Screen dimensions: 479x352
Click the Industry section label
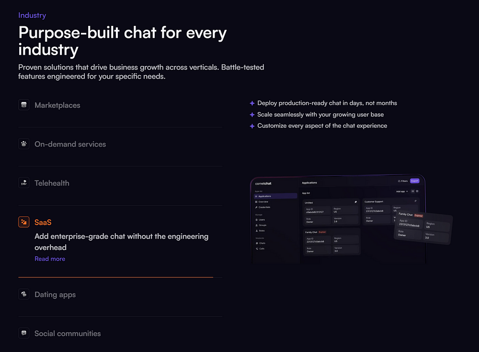click(x=32, y=15)
